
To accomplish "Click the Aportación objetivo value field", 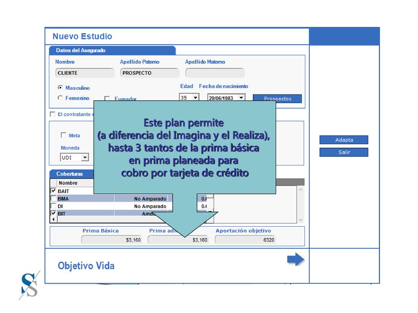I will pyautogui.click(x=245, y=240).
